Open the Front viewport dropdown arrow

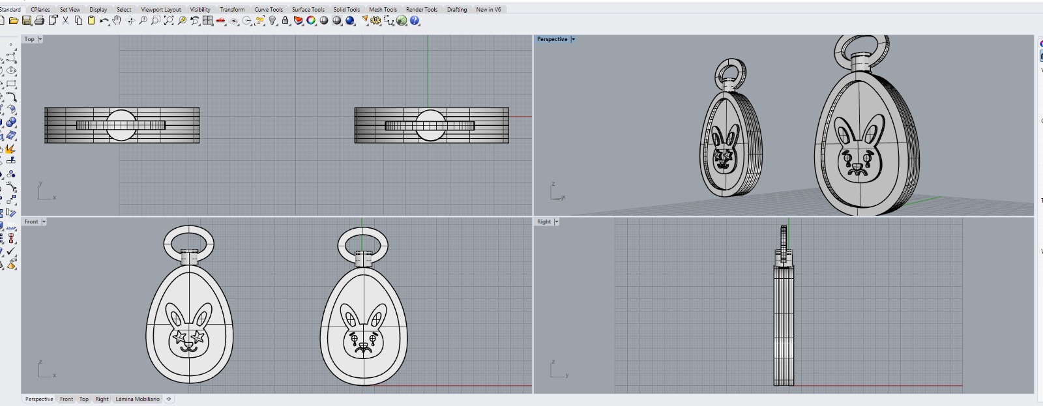pyautogui.click(x=44, y=222)
